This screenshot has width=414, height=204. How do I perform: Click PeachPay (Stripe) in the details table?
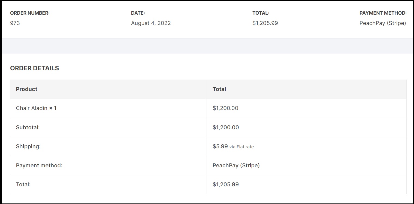pyautogui.click(x=236, y=165)
